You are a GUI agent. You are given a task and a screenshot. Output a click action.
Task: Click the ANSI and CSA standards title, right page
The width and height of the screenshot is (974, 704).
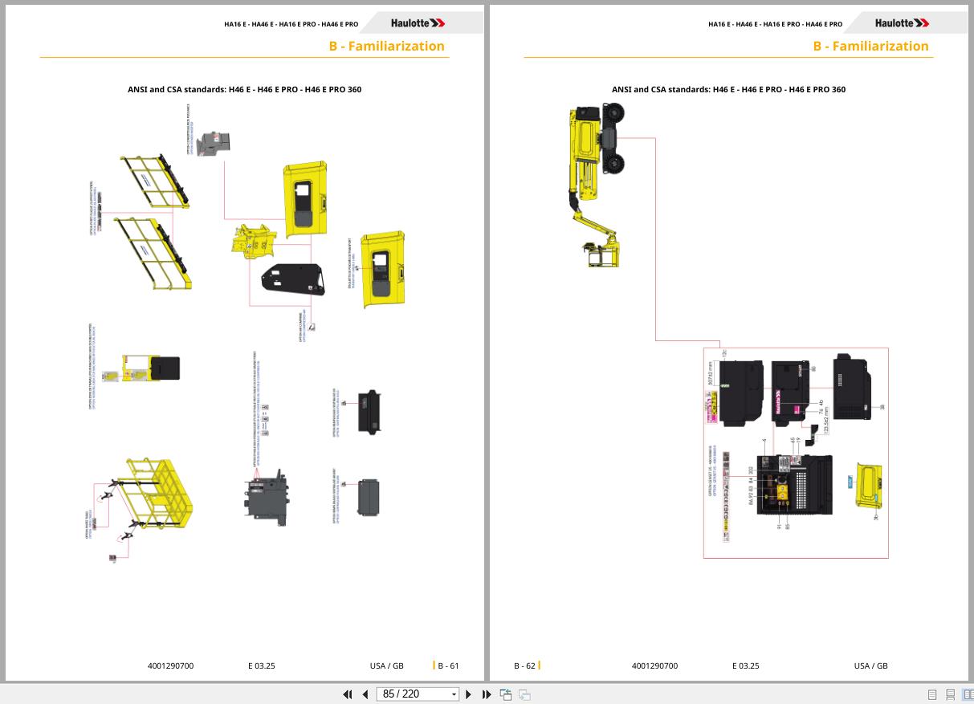[x=728, y=89]
